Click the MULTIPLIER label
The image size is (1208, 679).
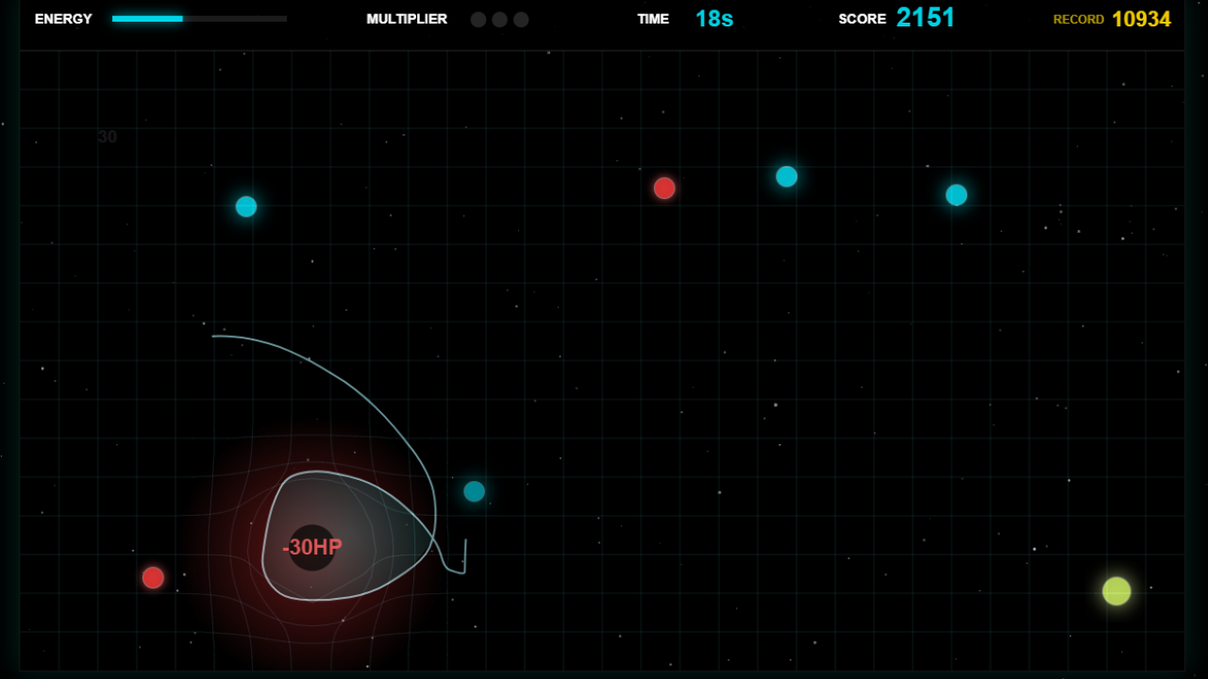[408, 19]
